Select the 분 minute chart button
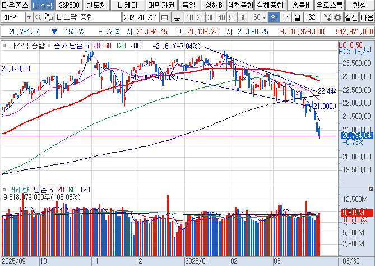The width and height of the screenshot is (375, 266). click(x=177, y=17)
